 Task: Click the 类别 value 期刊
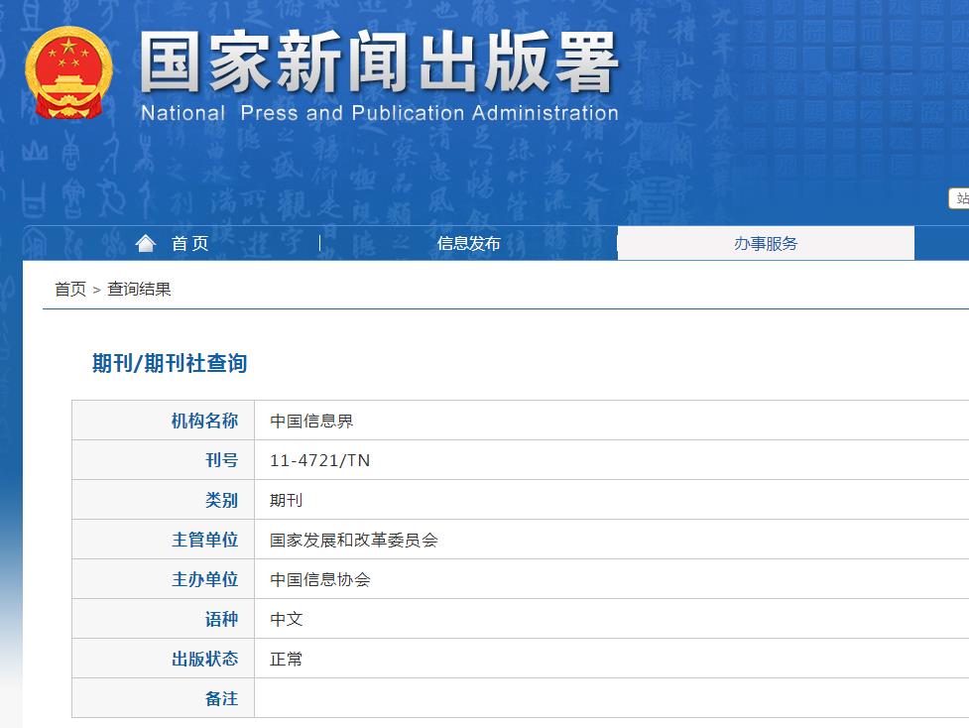click(287, 499)
